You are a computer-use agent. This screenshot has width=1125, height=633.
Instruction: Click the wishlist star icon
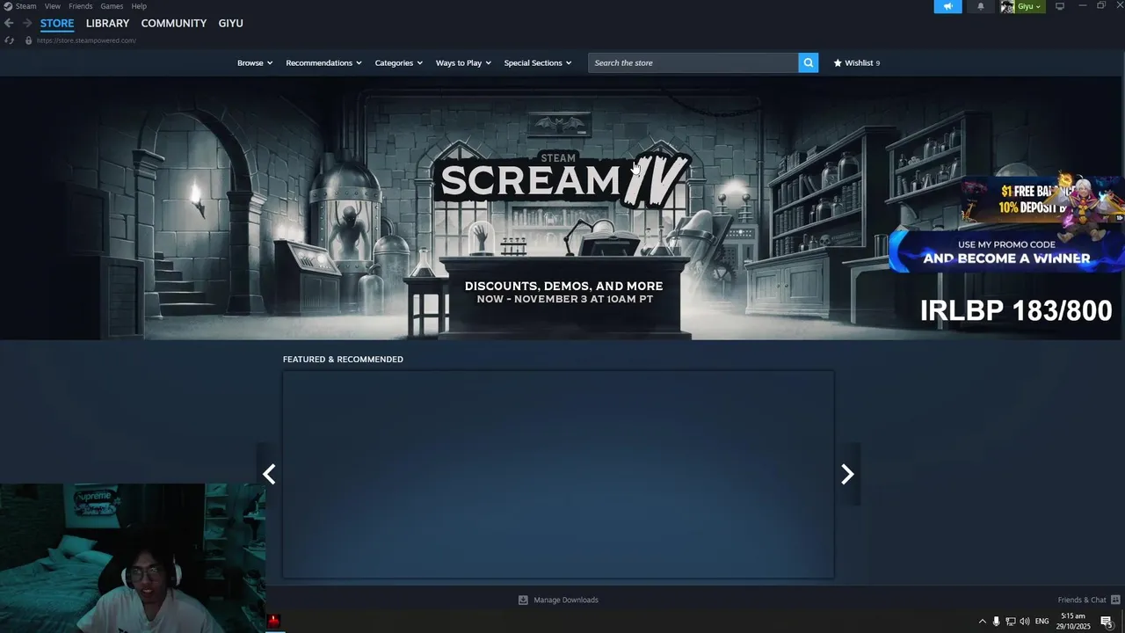point(838,62)
